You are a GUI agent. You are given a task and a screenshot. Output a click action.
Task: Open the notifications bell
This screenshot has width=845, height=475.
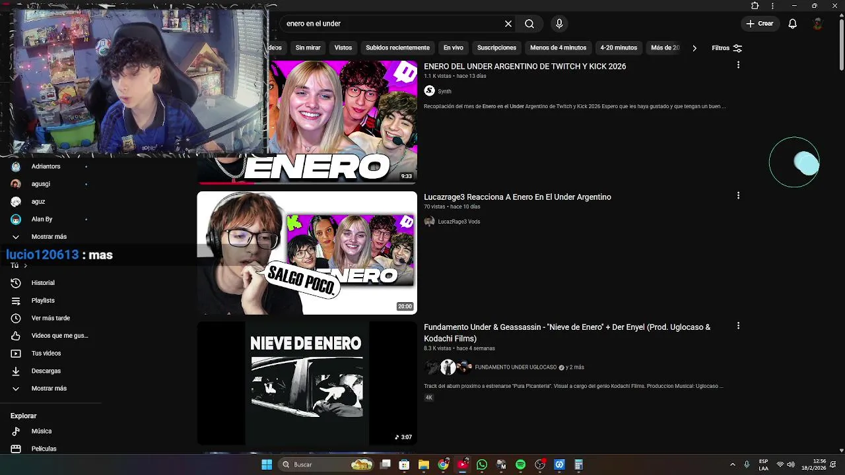tap(793, 24)
